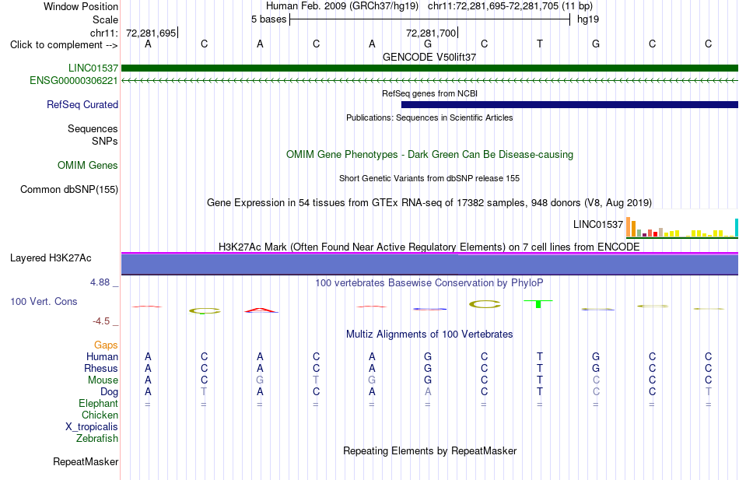
Task: Click the green T PhyloP conservation logo
Action: tap(538, 303)
